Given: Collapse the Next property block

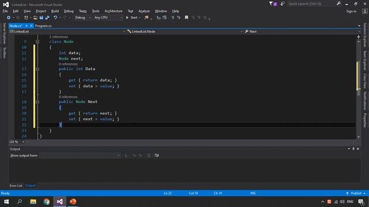Looking at the screenshot, I should click(37, 102).
